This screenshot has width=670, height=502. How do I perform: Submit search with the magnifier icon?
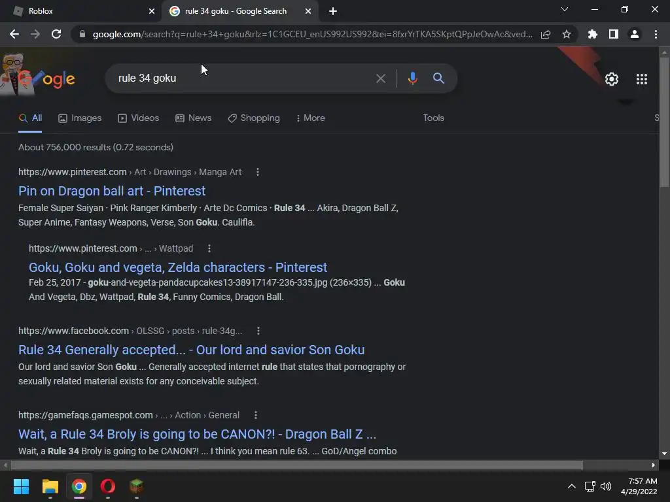tap(438, 78)
